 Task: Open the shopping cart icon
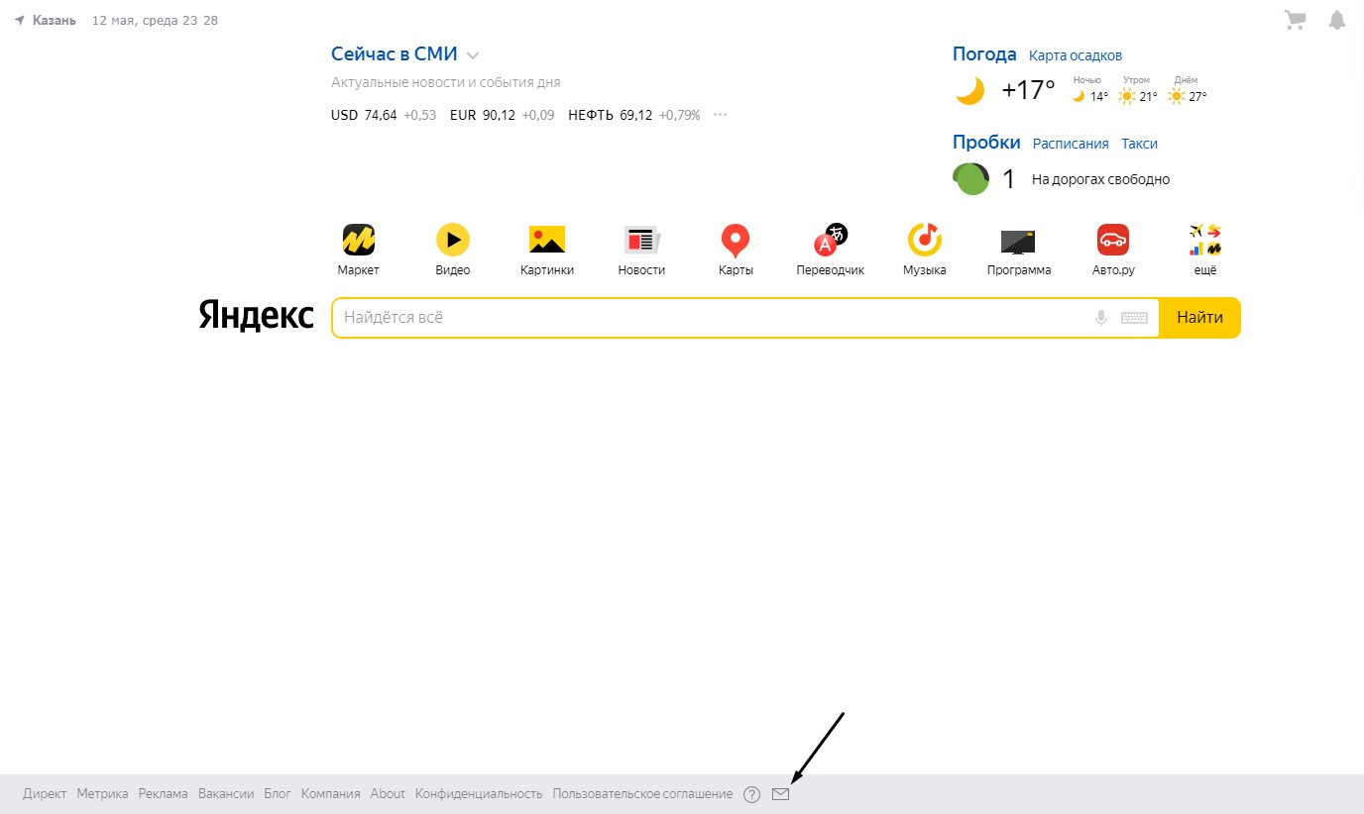pyautogui.click(x=1295, y=20)
